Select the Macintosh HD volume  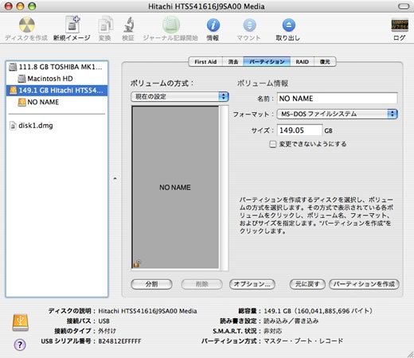tap(57, 79)
